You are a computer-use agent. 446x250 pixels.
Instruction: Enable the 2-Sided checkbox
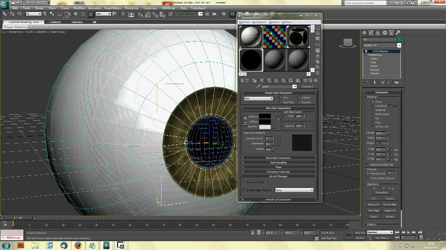coord(299,98)
